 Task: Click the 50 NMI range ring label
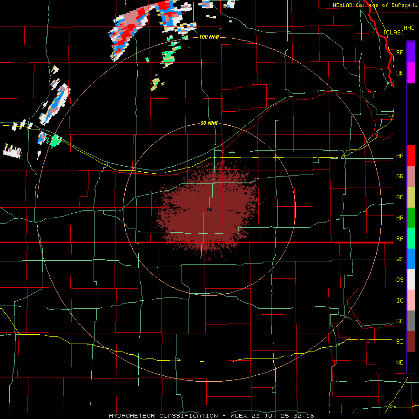click(x=209, y=123)
